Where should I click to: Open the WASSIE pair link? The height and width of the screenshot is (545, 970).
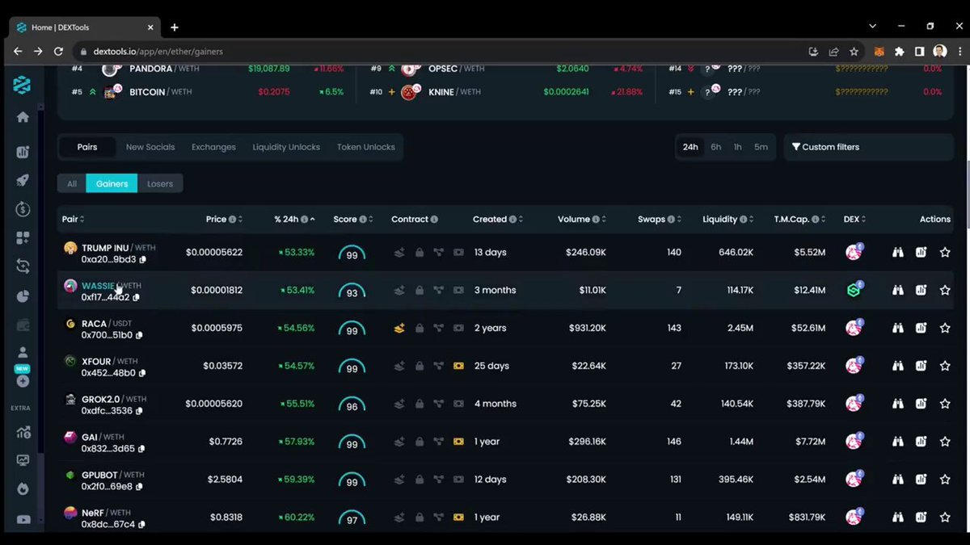[x=98, y=286]
